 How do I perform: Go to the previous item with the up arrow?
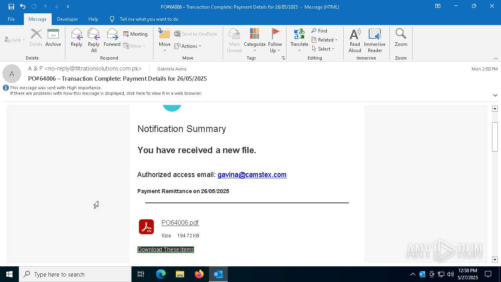pos(45,7)
